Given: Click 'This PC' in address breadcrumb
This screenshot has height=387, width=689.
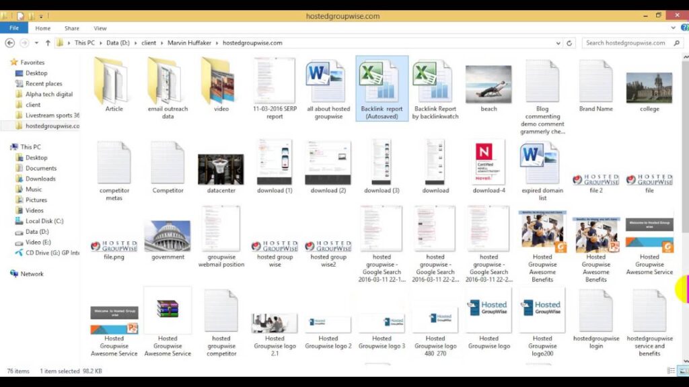Looking at the screenshot, I should click(x=84, y=43).
